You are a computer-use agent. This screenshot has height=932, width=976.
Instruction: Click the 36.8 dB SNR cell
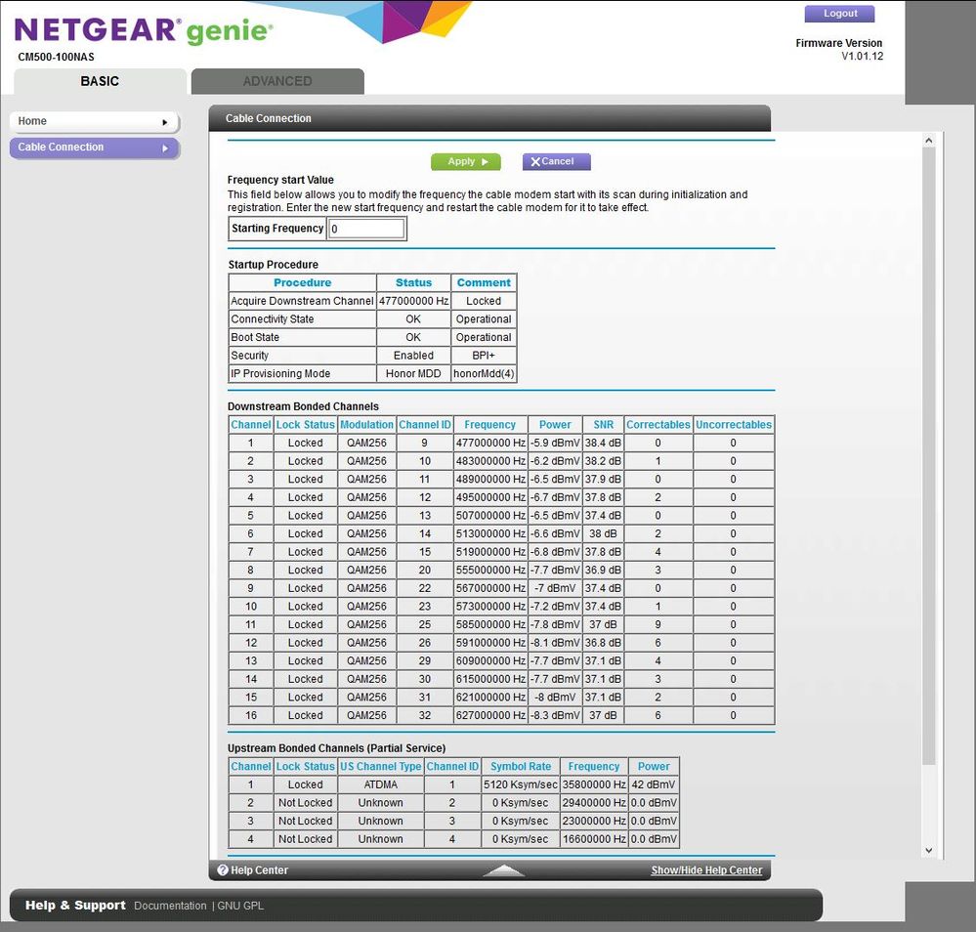(603, 643)
